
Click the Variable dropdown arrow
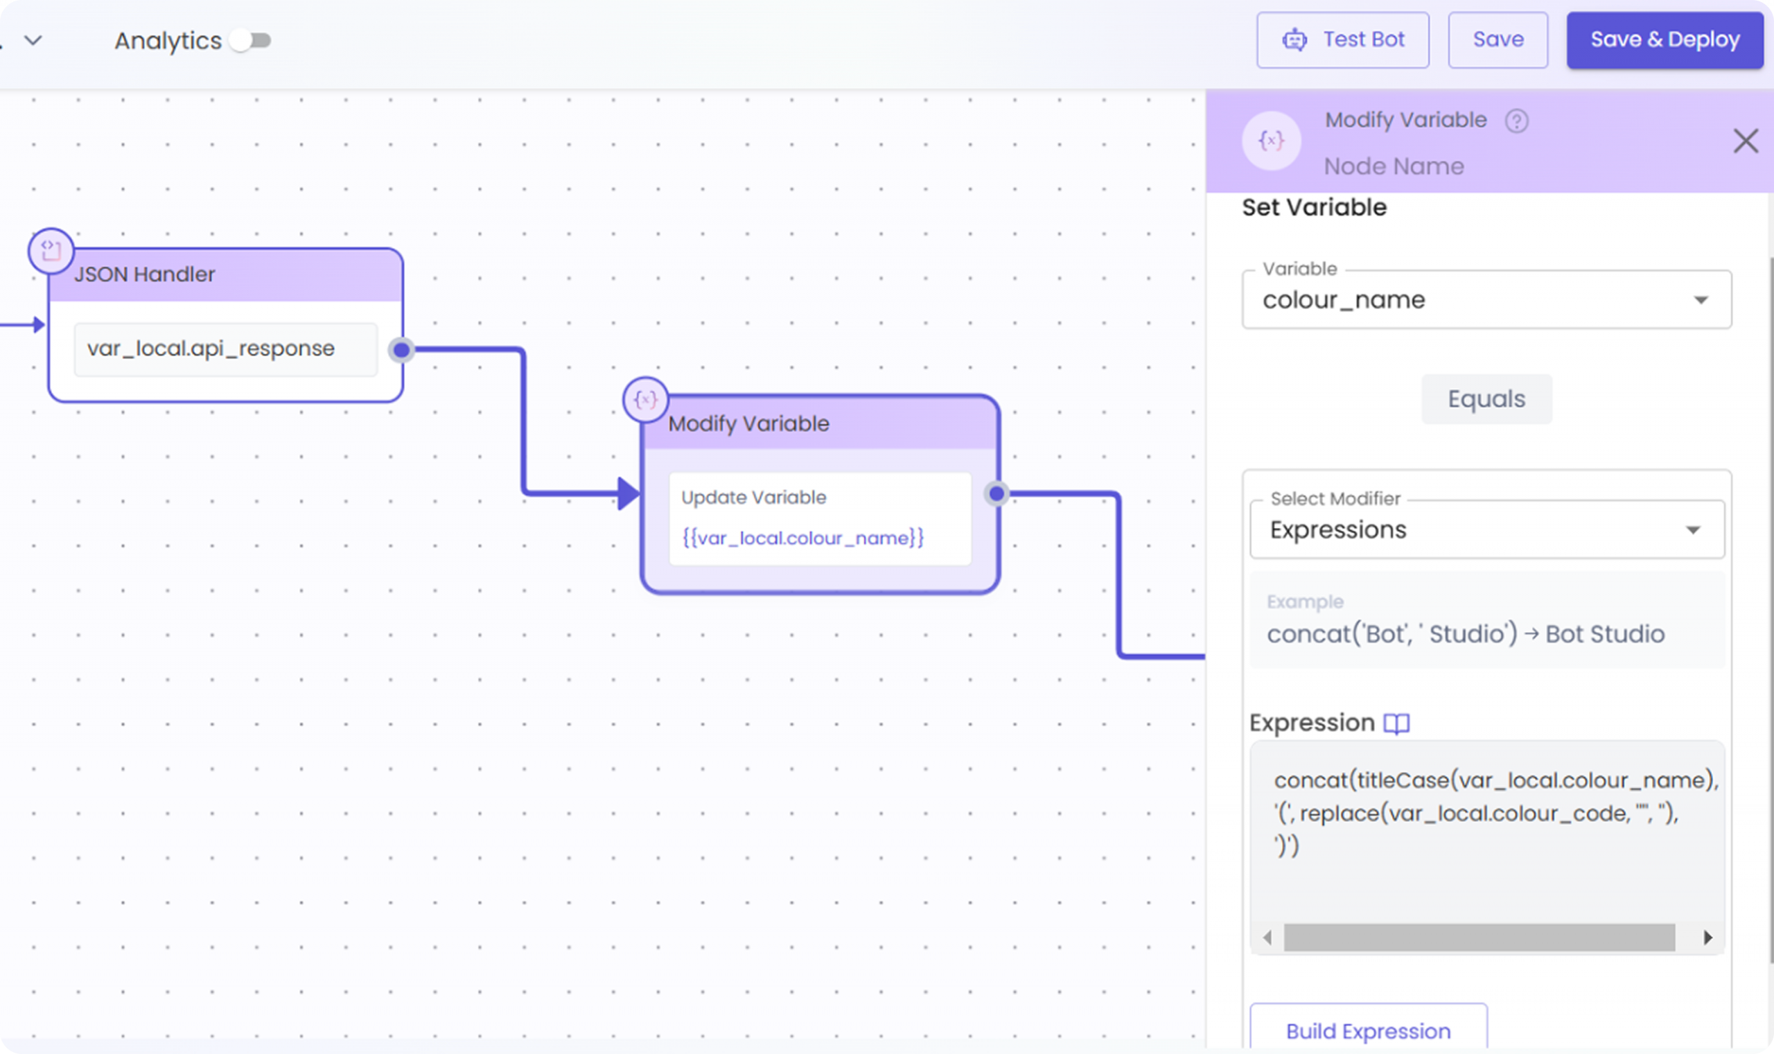coord(1700,301)
